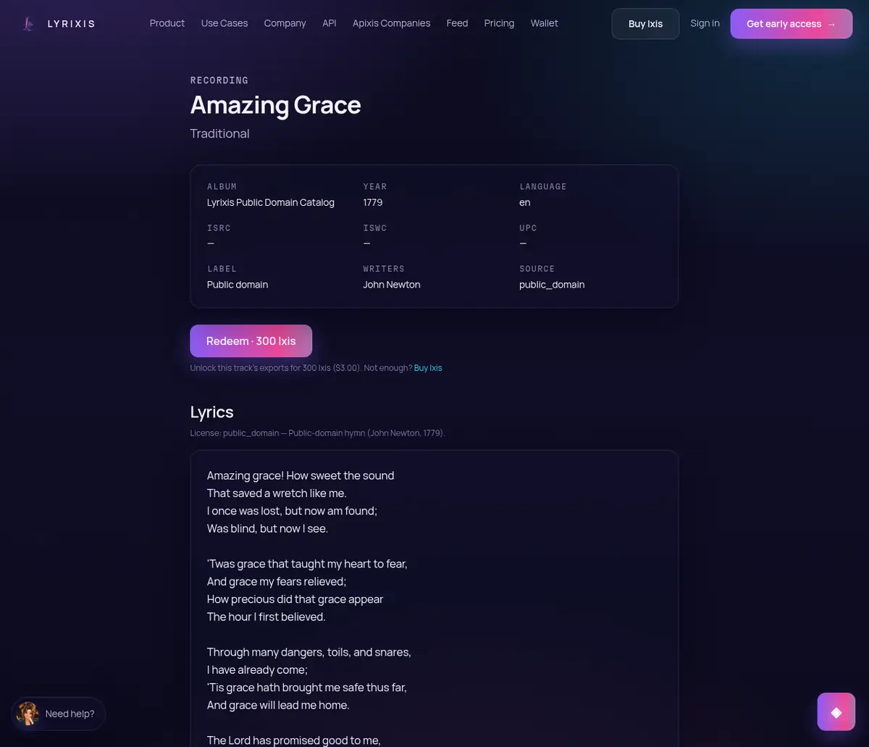Click the Sign in link
This screenshot has height=747, width=869.
(x=705, y=23)
